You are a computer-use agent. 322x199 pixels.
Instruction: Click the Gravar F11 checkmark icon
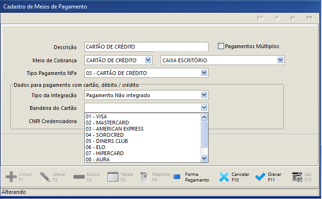click(x=260, y=177)
